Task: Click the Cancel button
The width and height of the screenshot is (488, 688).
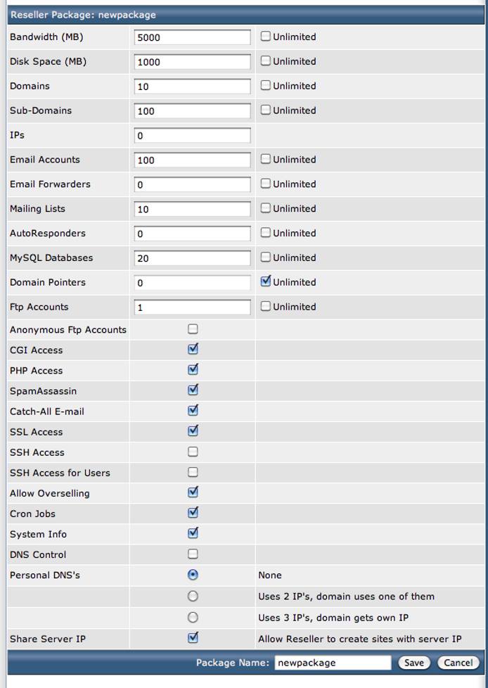Action: [458, 662]
